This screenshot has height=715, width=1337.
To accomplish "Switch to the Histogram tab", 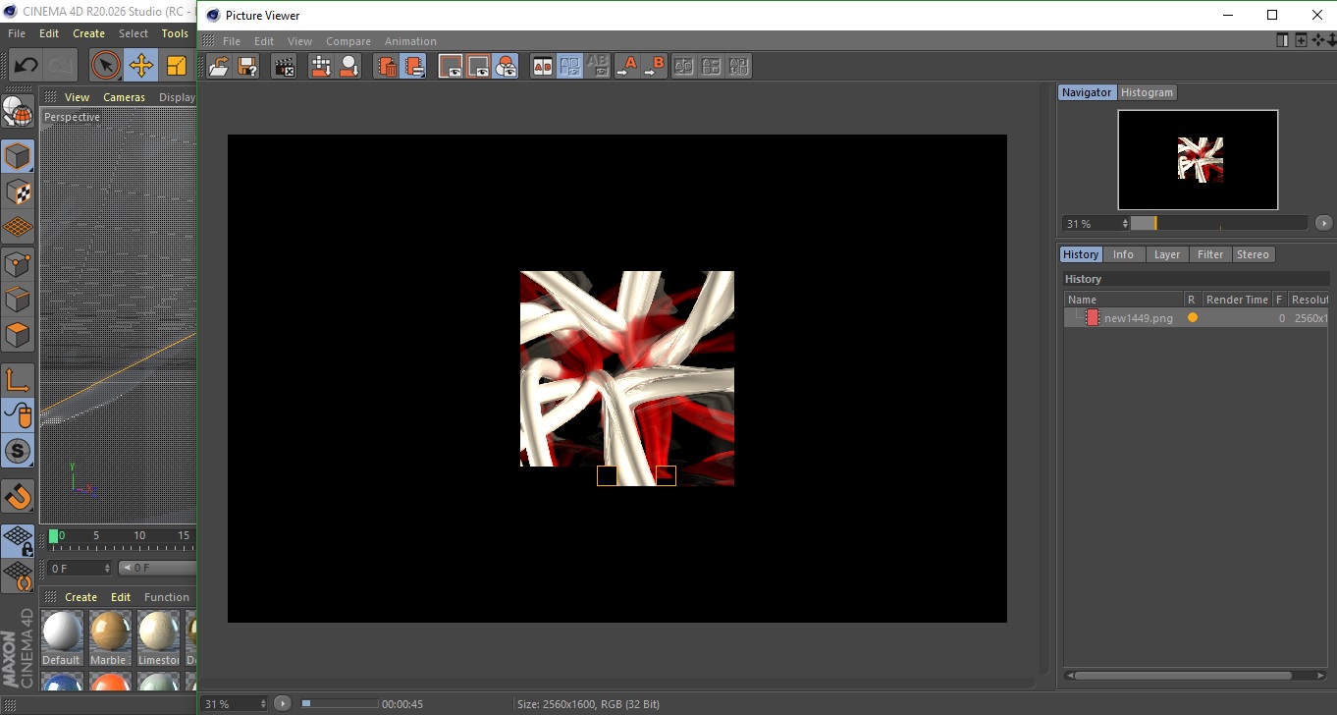I will pyautogui.click(x=1147, y=92).
